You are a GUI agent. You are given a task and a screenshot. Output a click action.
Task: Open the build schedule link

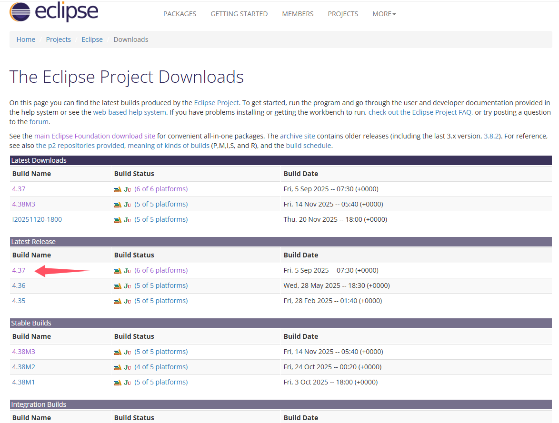(309, 146)
